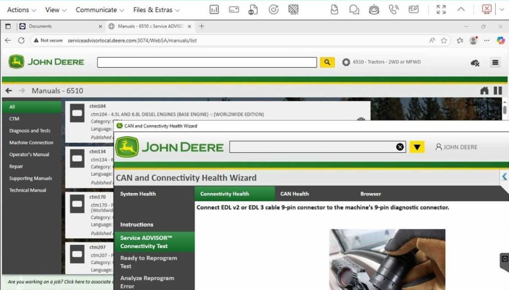Add page to favorites with star icon
Viewport: 509px width, 290px height.
[x=444, y=41]
